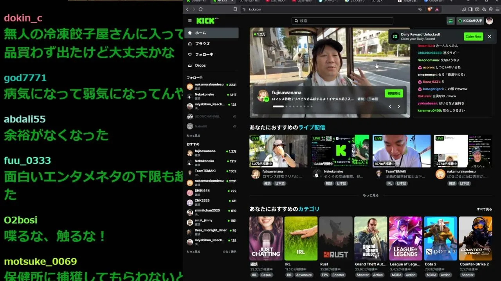Open the Nabe66 offline channel

point(211,126)
